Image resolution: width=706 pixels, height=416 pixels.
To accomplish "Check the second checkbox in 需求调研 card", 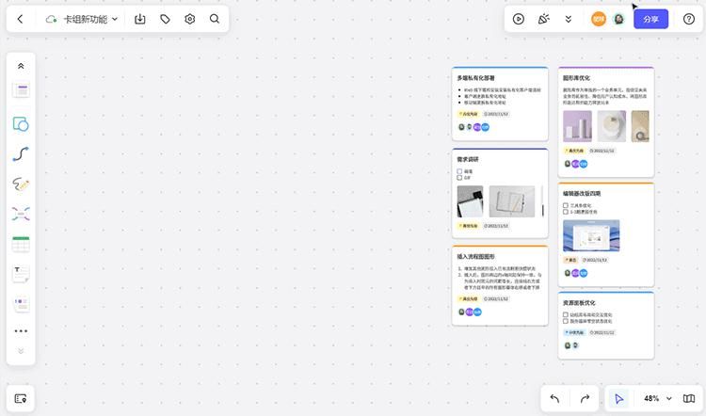I will (459, 177).
